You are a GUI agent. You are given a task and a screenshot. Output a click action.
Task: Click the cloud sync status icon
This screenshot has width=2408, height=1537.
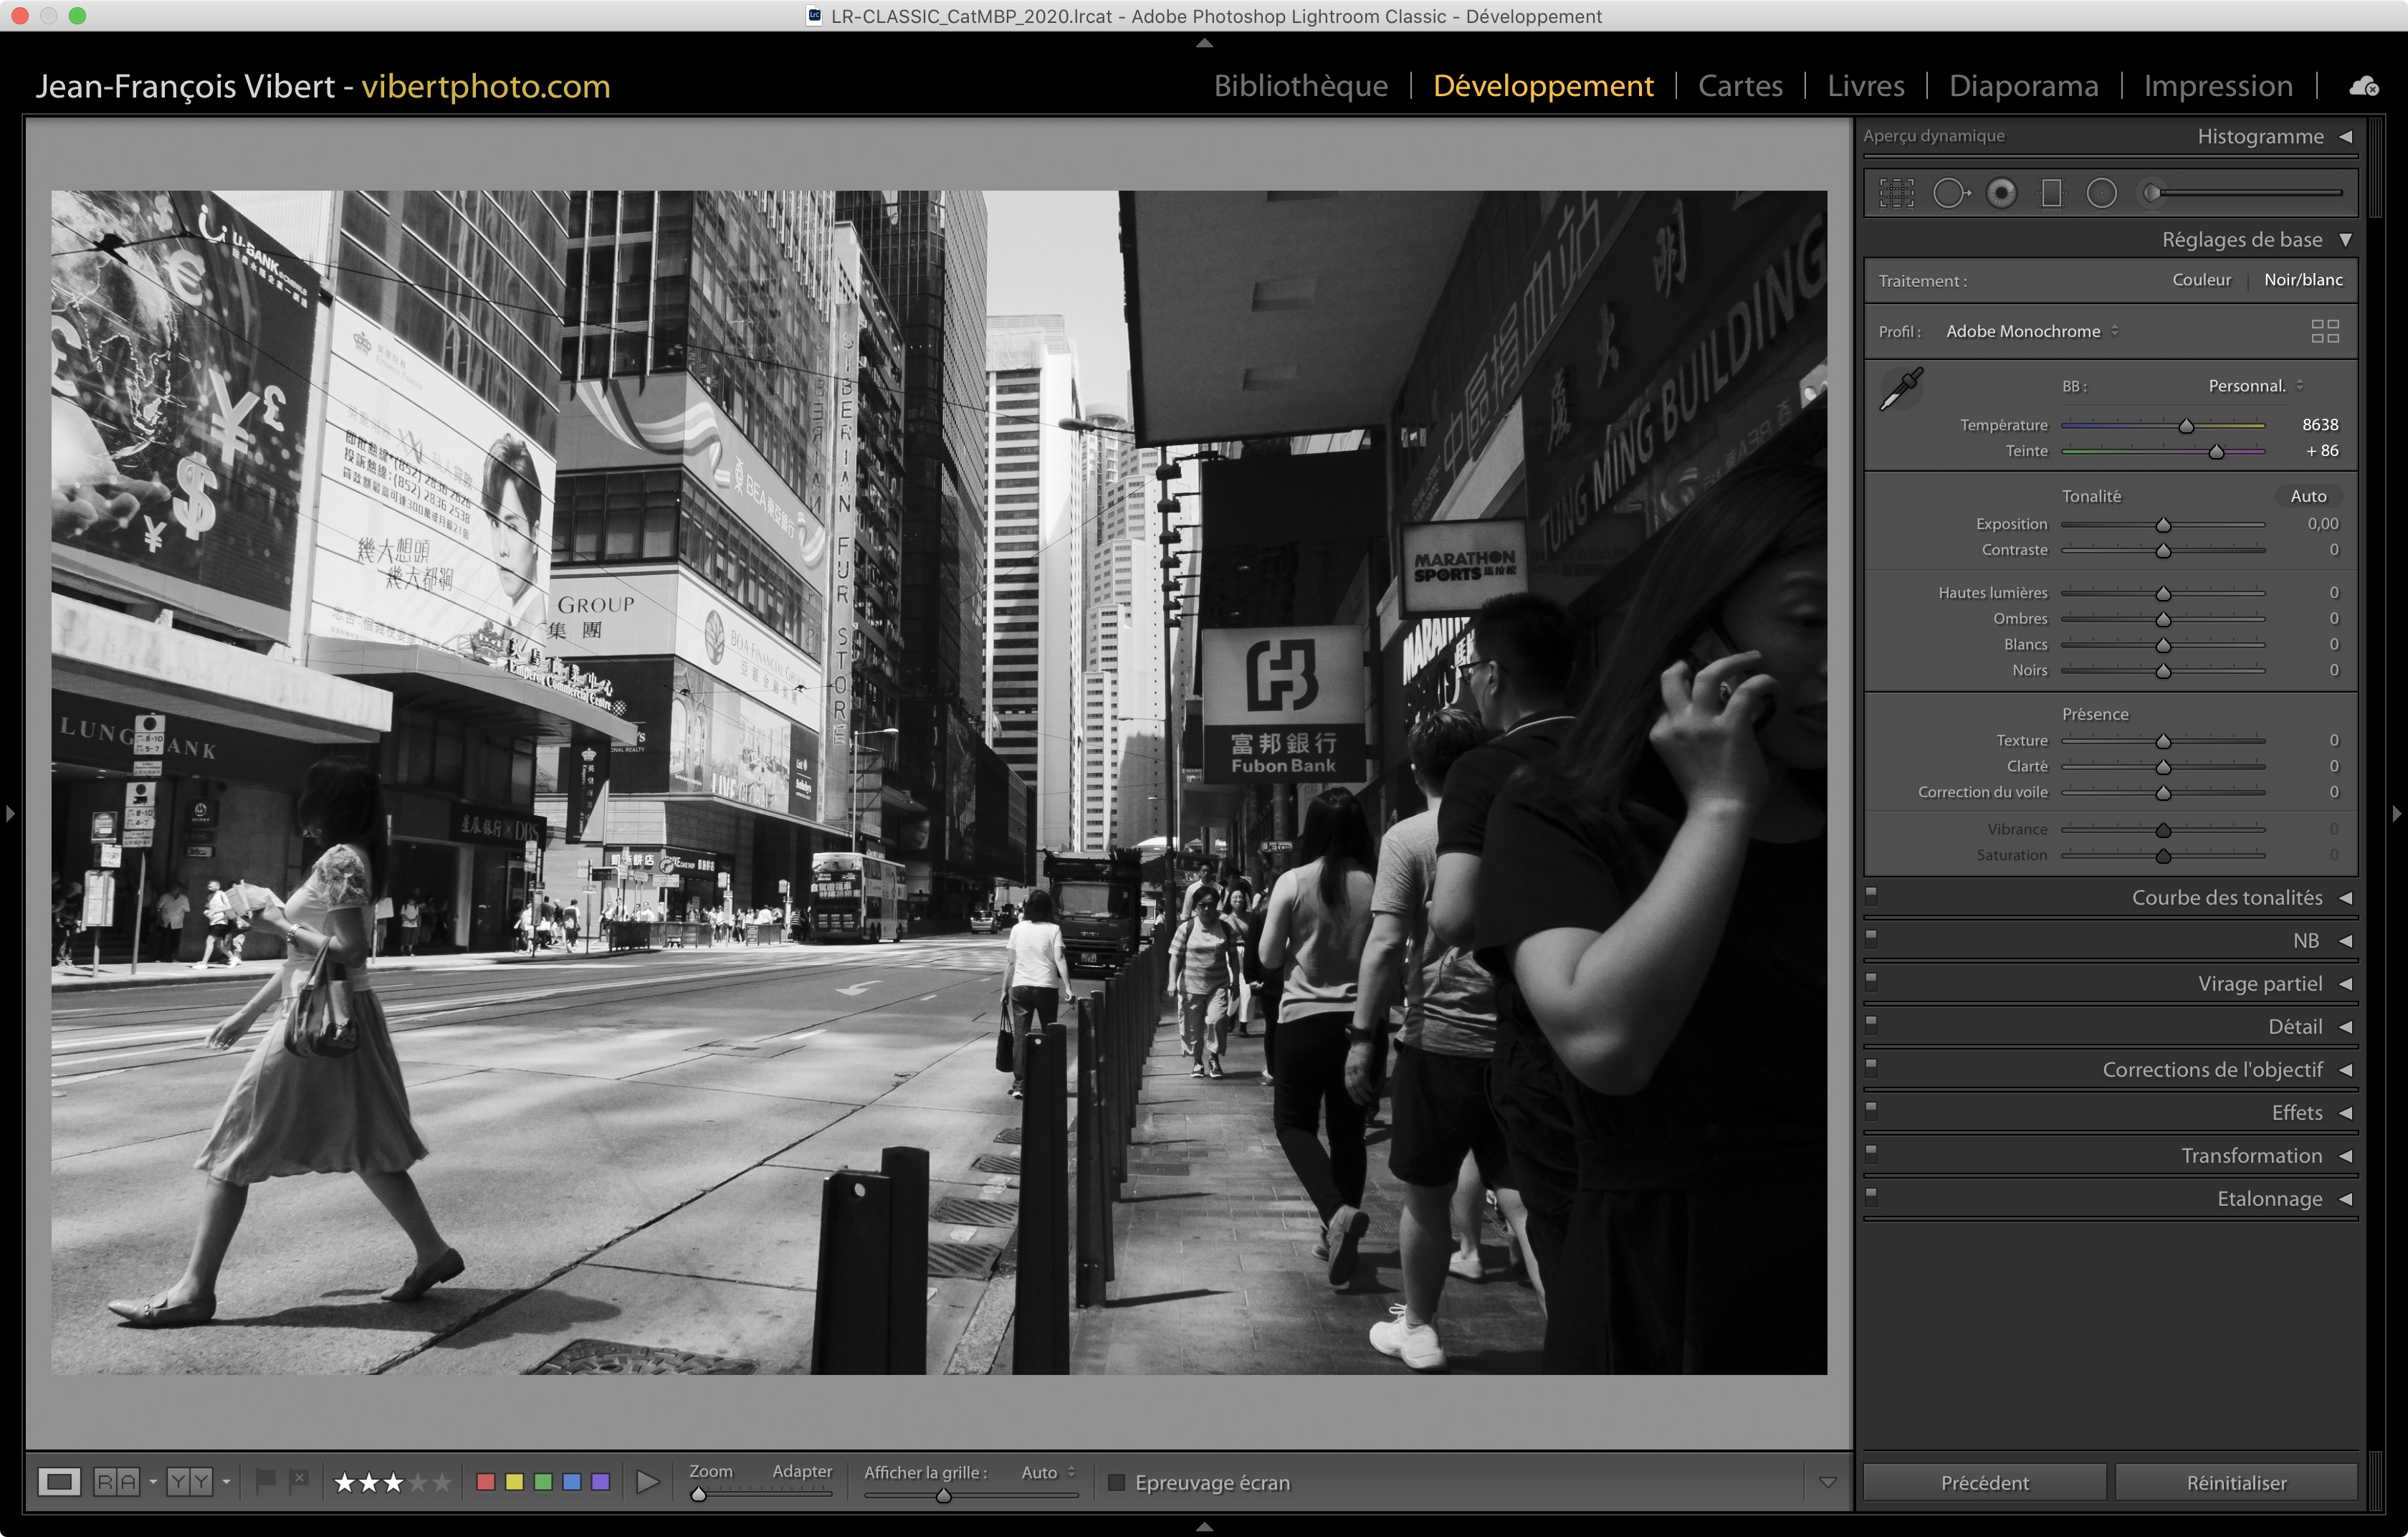pos(2364,86)
